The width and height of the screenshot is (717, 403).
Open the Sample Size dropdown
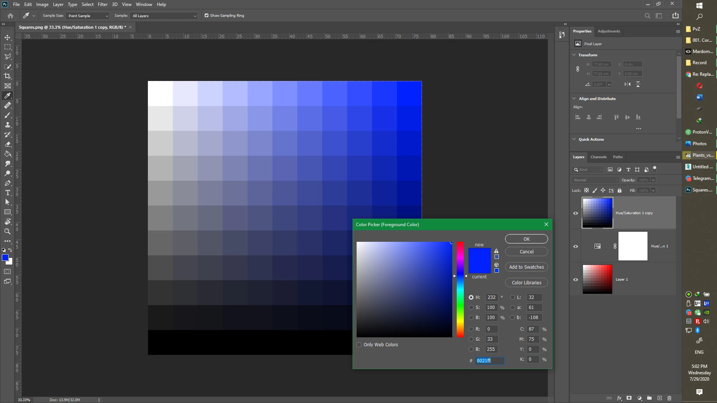tap(88, 16)
